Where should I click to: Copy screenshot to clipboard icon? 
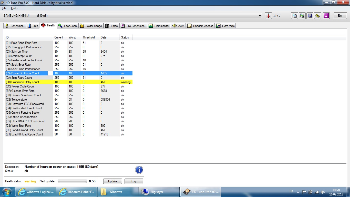tap(302, 16)
